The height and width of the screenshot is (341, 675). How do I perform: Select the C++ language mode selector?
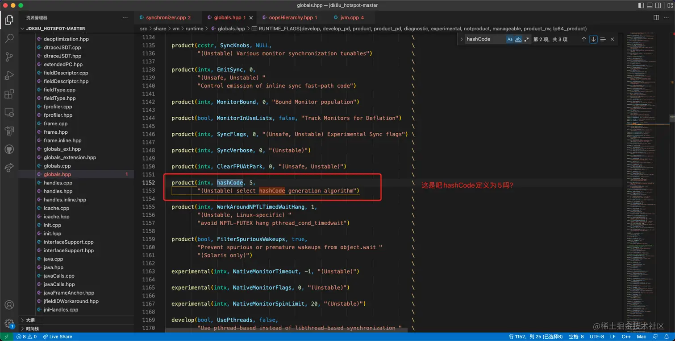coord(626,337)
